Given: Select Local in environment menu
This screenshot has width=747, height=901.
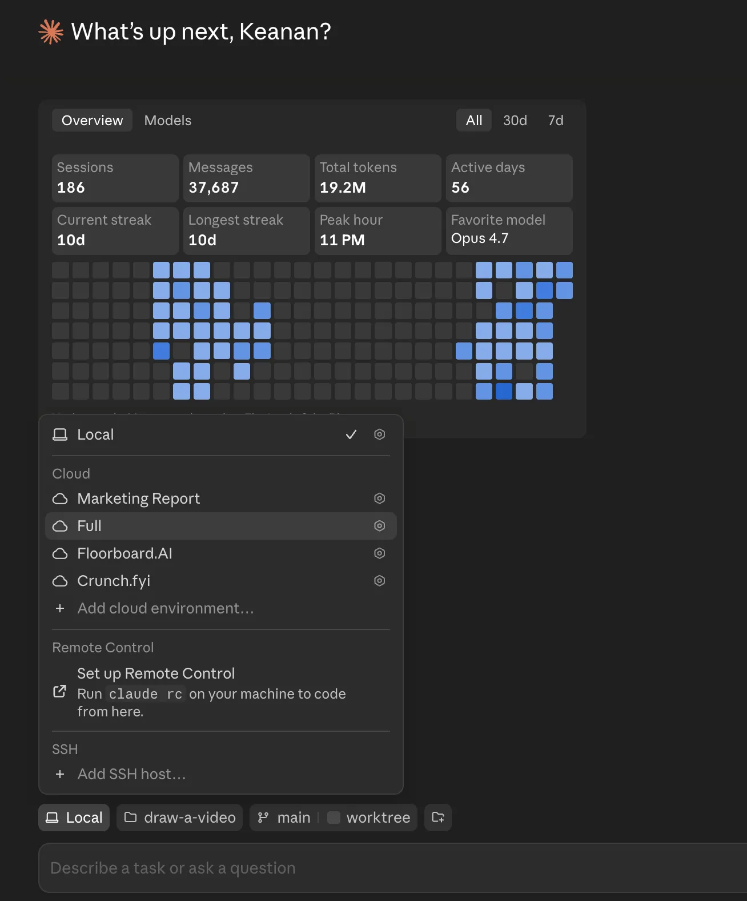Looking at the screenshot, I should [220, 434].
